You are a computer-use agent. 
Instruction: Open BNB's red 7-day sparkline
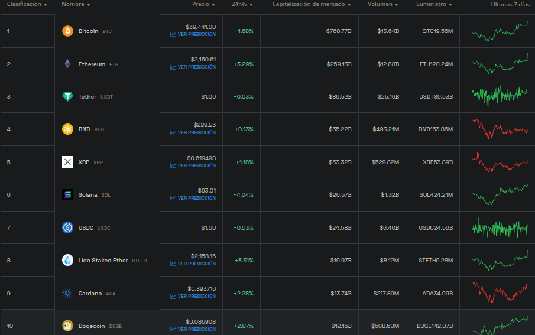click(500, 129)
